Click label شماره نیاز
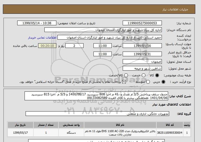This screenshot has height=142, width=201. (x=184, y=23)
